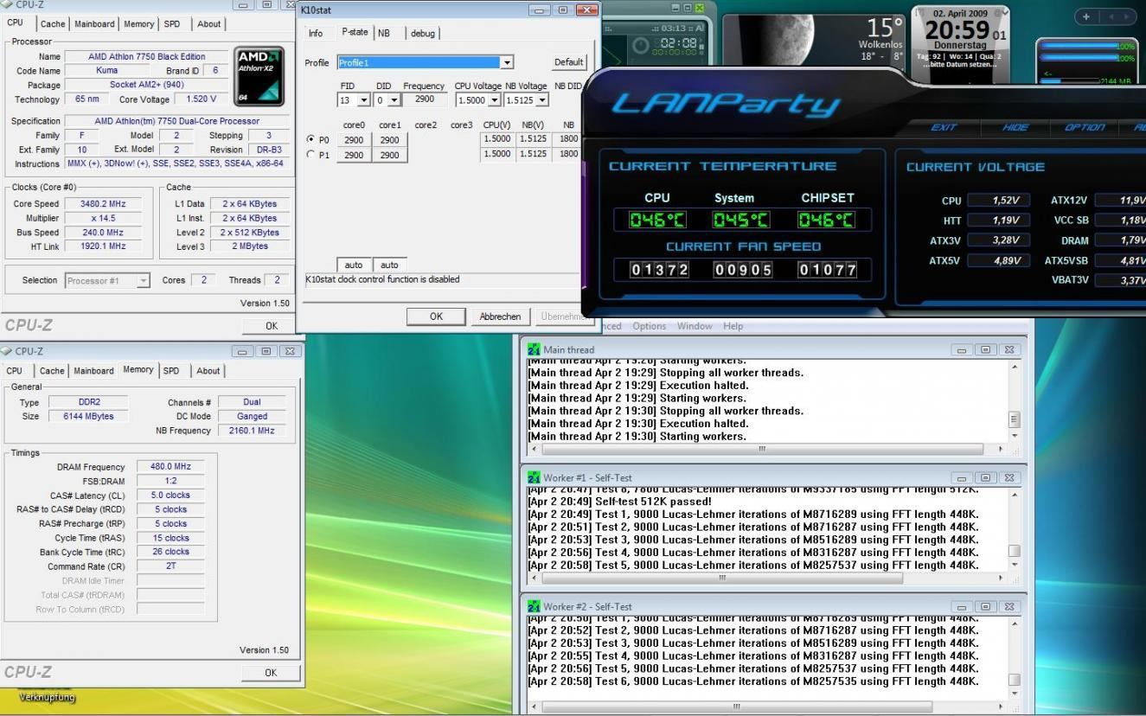Click OK in the K10stat dialog

click(x=436, y=316)
